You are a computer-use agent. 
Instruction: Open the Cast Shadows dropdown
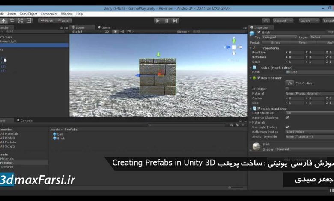[310, 113]
